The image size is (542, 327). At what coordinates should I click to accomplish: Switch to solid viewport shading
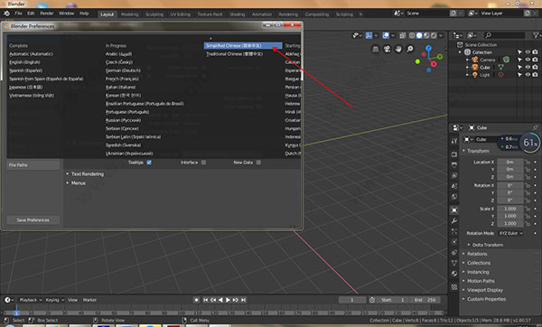(419, 35)
